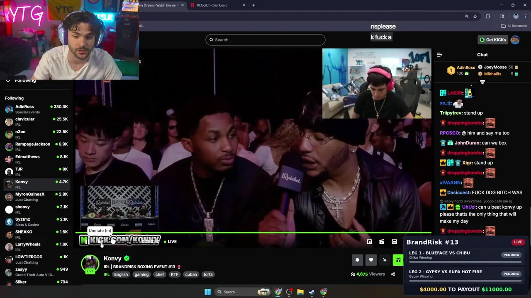Image resolution: width=531 pixels, height=298 pixels.
Task: Click Mikhailis in the chat leaderboard
Action: pyautogui.click(x=492, y=74)
